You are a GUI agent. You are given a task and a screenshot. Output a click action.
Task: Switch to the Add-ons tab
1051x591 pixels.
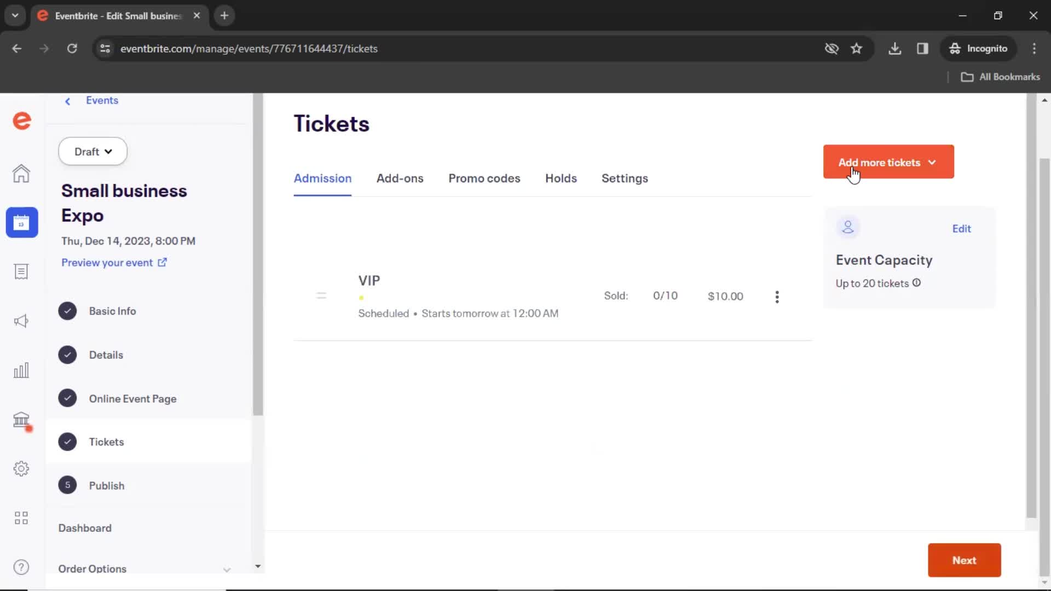(400, 178)
